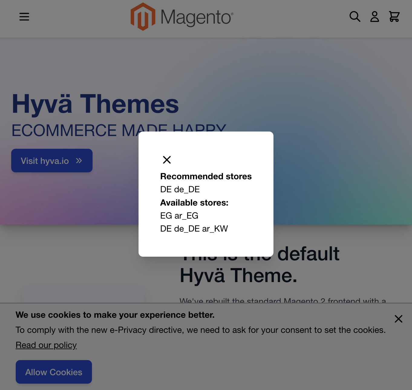This screenshot has width=412, height=390.
Task: Dismiss the cookie notice
Action: (398, 319)
